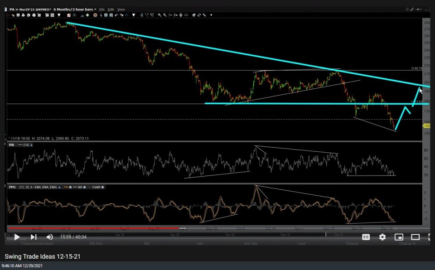The height and width of the screenshot is (270, 435).
Task: Enable theater mode view
Action: click(415, 237)
